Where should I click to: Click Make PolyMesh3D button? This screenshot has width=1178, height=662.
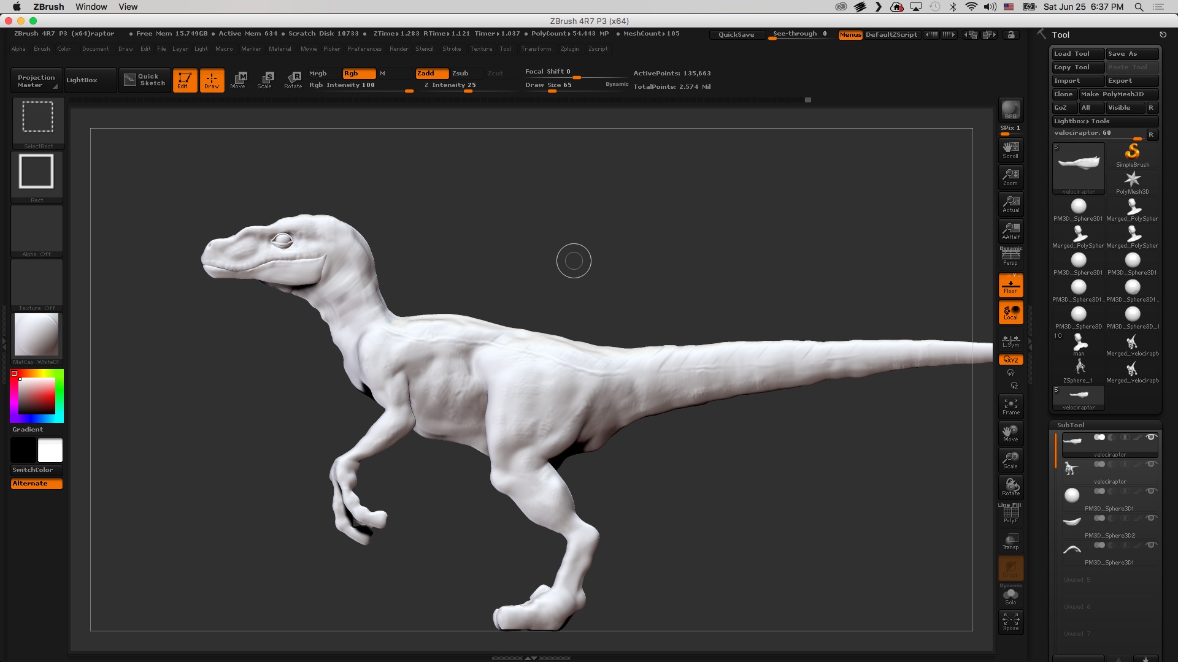coord(1118,94)
